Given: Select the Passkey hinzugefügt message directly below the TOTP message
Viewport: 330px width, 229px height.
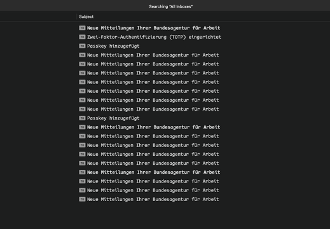Looking at the screenshot, I should click(113, 46).
